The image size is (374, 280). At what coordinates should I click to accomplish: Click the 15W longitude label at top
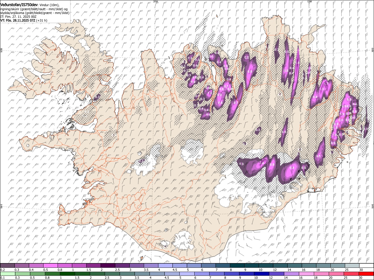pyautogui.click(x=309, y=1)
